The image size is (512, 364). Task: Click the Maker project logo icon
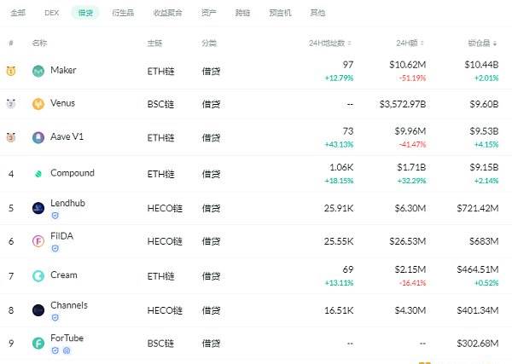(x=38, y=71)
